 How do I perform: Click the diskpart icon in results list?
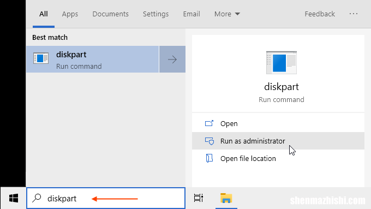pos(41,58)
